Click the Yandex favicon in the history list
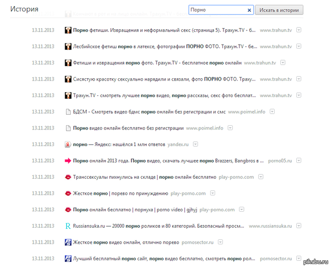The width and height of the screenshot is (331, 268). point(68,144)
